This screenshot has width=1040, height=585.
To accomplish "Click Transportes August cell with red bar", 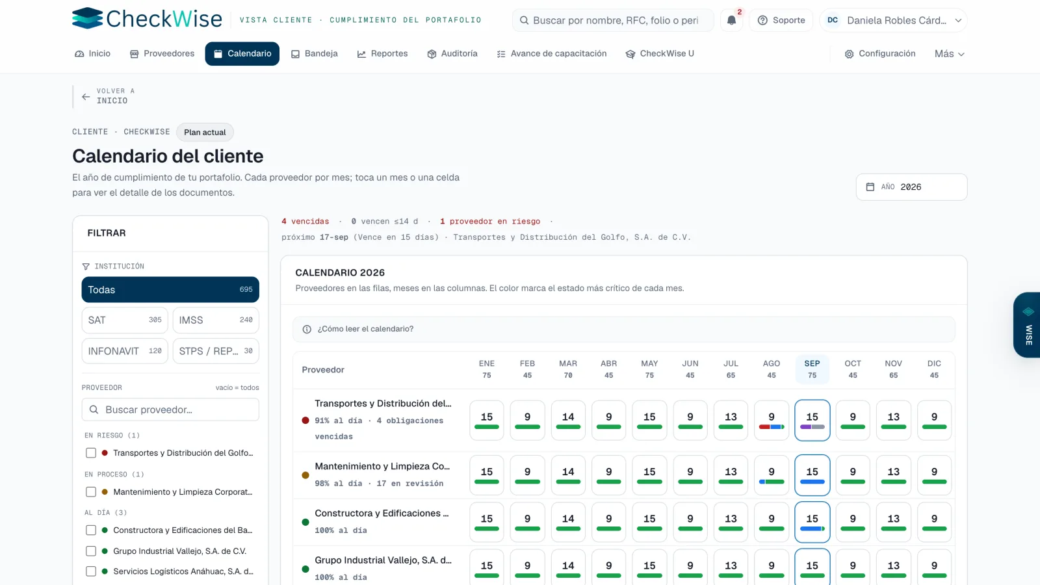I will click(x=772, y=420).
